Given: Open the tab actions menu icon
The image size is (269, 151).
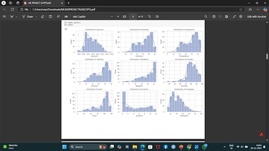Looking at the screenshot, I should click(x=18, y=3).
